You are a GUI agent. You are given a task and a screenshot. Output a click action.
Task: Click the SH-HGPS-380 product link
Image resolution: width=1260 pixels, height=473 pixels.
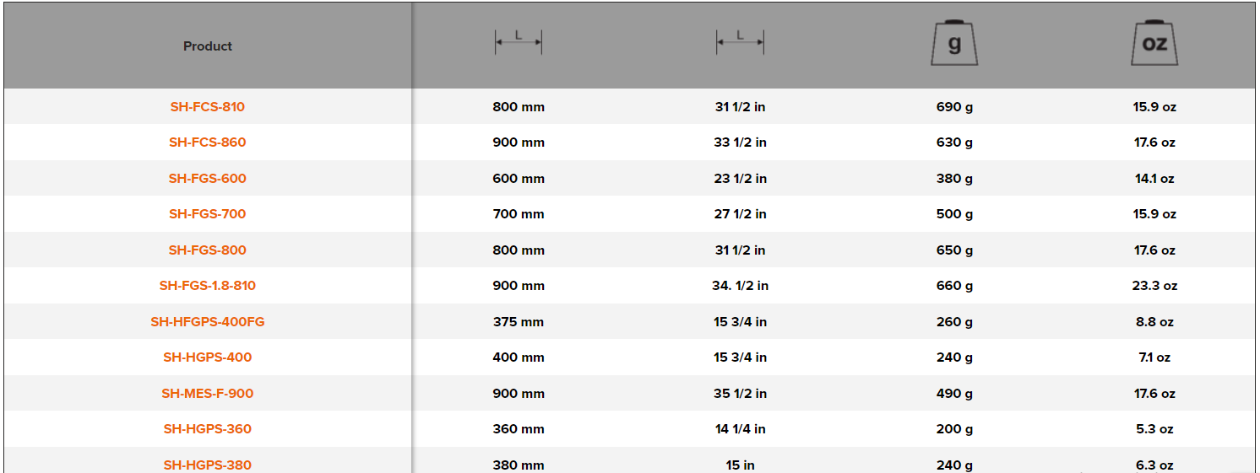pos(208,465)
